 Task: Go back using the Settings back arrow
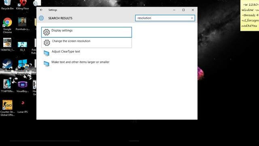tap(41, 10)
